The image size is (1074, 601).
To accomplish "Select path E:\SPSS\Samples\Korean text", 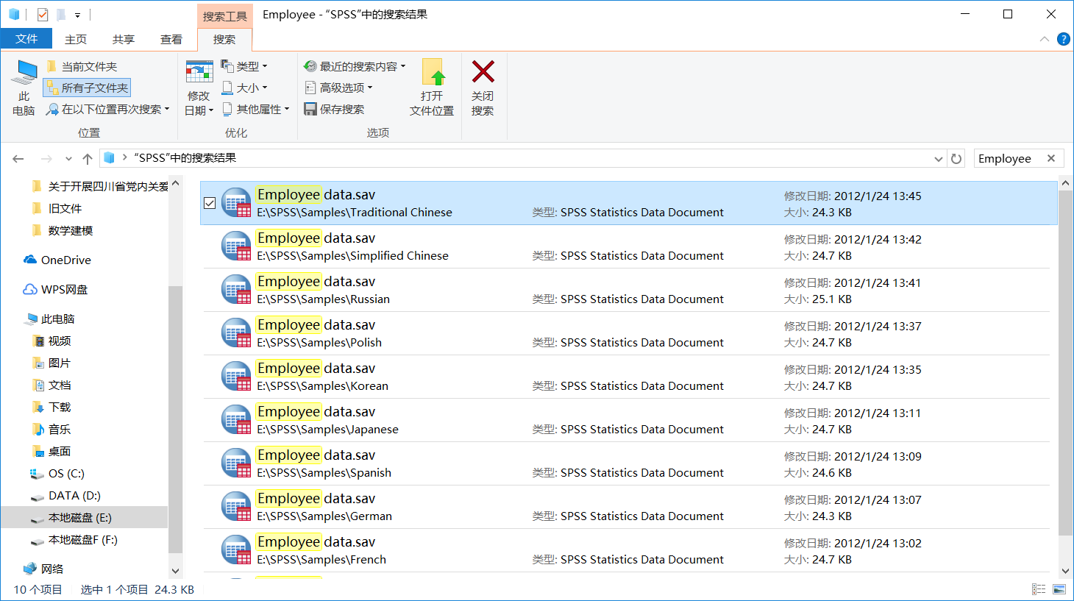I will (x=322, y=385).
